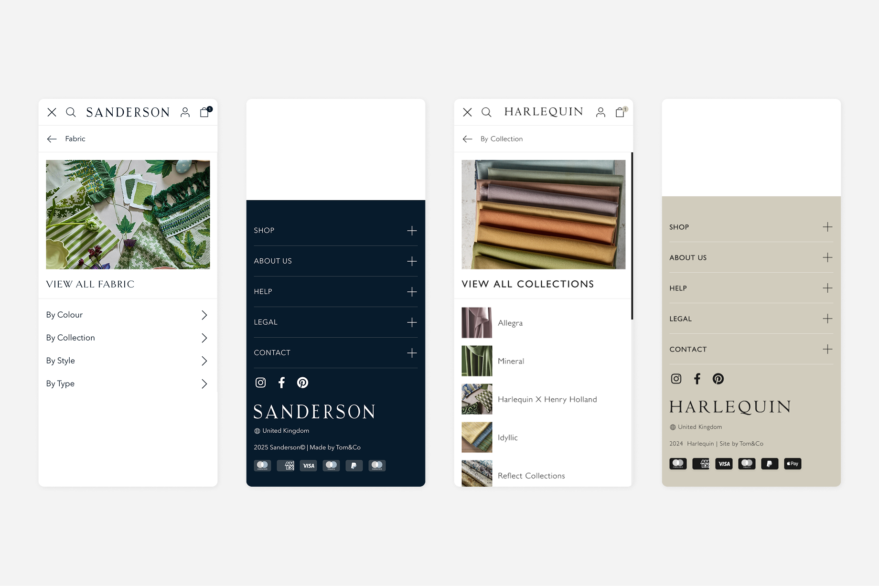The image size is (879, 586).
Task: Open account icon in Harlequin header
Action: tap(600, 112)
